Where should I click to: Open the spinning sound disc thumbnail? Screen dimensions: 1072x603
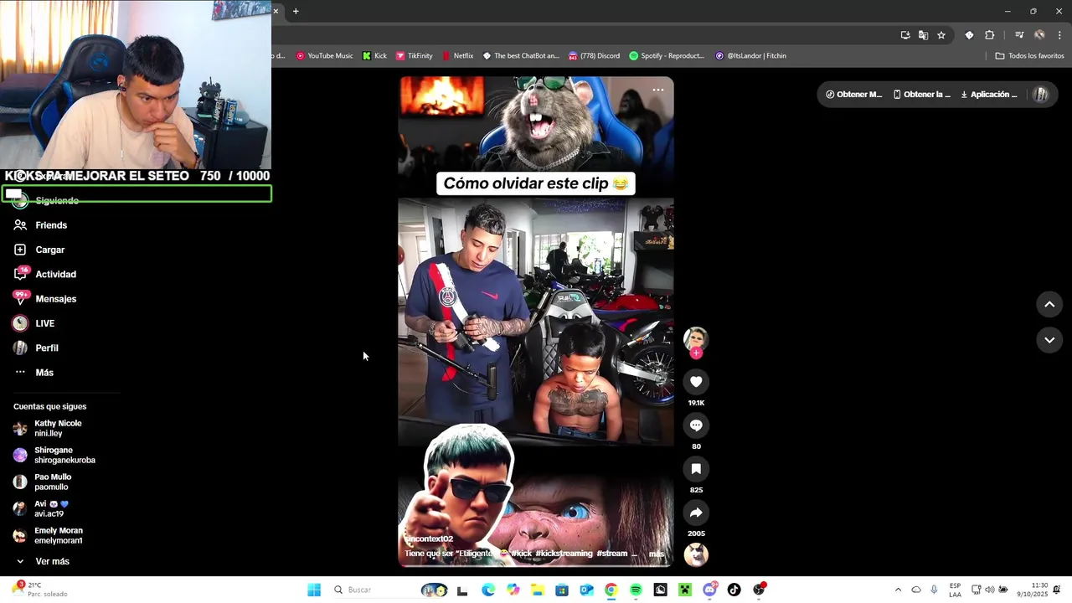click(696, 554)
